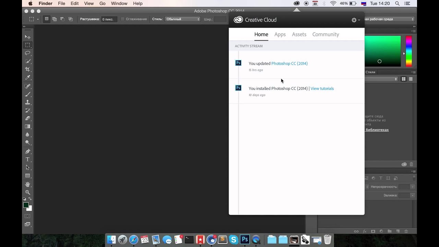The width and height of the screenshot is (439, 247).
Task: Expand the collapsed toolbox double arrow
Action: point(24,26)
